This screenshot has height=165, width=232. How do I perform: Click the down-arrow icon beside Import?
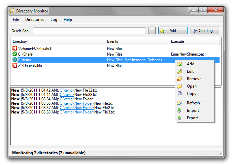click(x=179, y=110)
